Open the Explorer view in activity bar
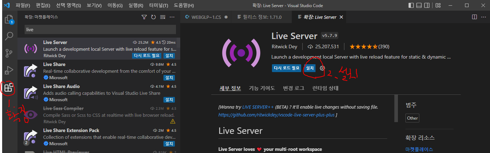 [9, 19]
